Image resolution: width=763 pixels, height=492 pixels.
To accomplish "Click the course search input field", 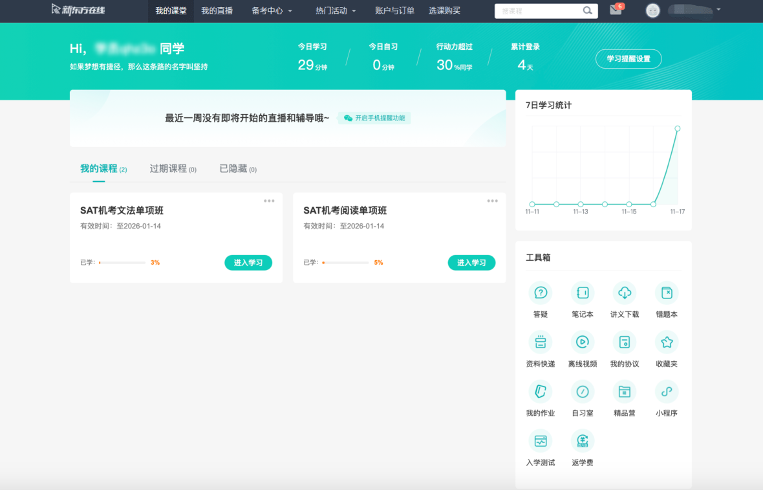I will pyautogui.click(x=539, y=11).
